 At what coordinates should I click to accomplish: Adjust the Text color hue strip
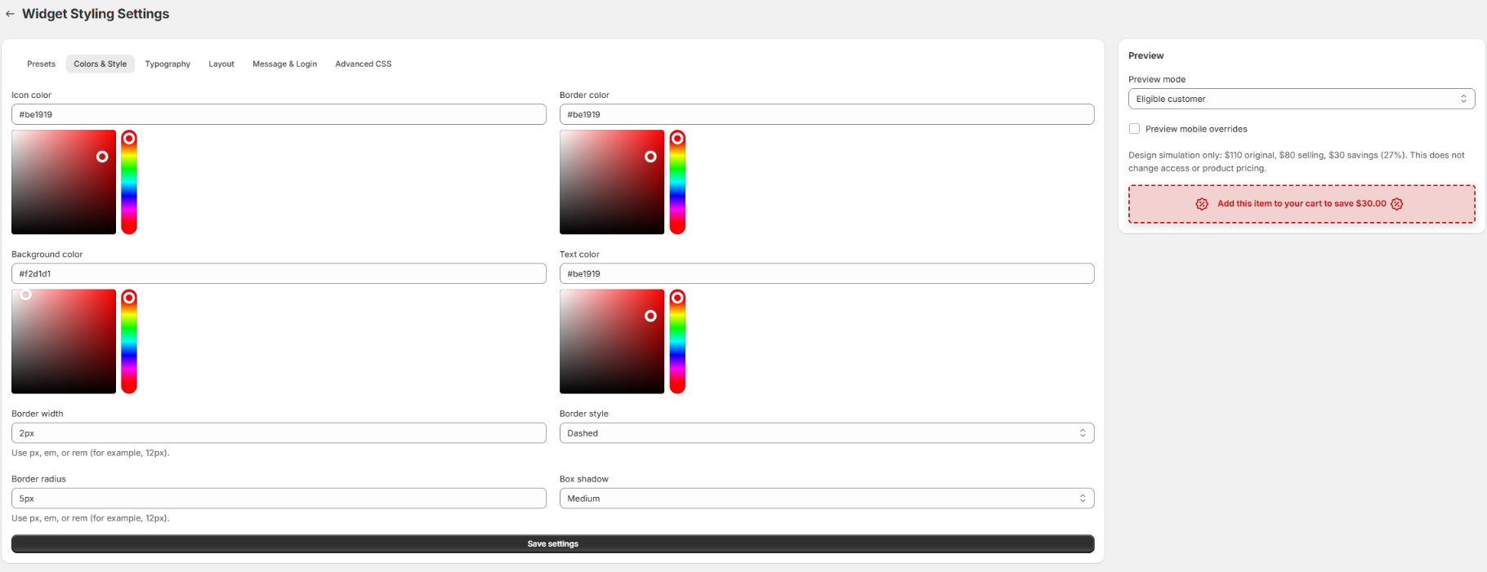pyautogui.click(x=677, y=341)
